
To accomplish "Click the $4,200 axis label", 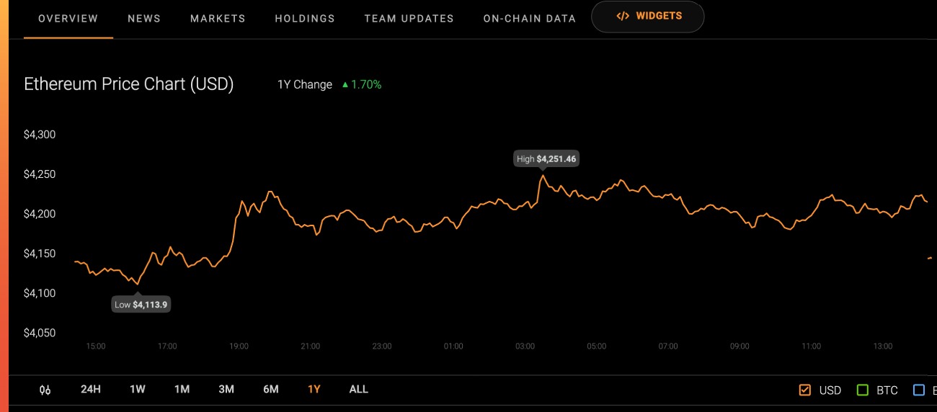I will pyautogui.click(x=40, y=214).
